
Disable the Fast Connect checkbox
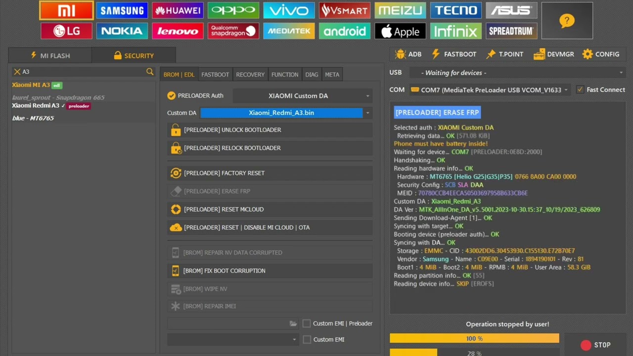pos(580,89)
